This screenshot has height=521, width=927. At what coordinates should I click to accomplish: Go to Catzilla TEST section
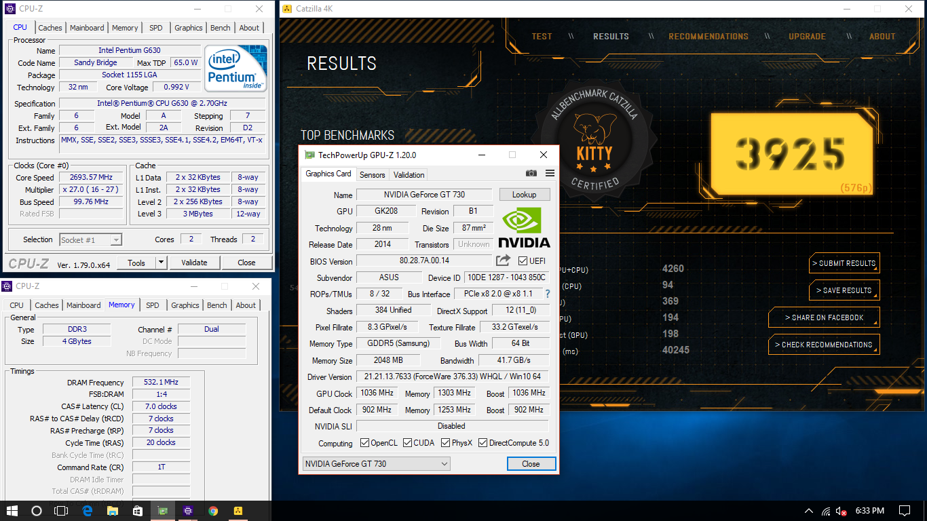tap(542, 37)
